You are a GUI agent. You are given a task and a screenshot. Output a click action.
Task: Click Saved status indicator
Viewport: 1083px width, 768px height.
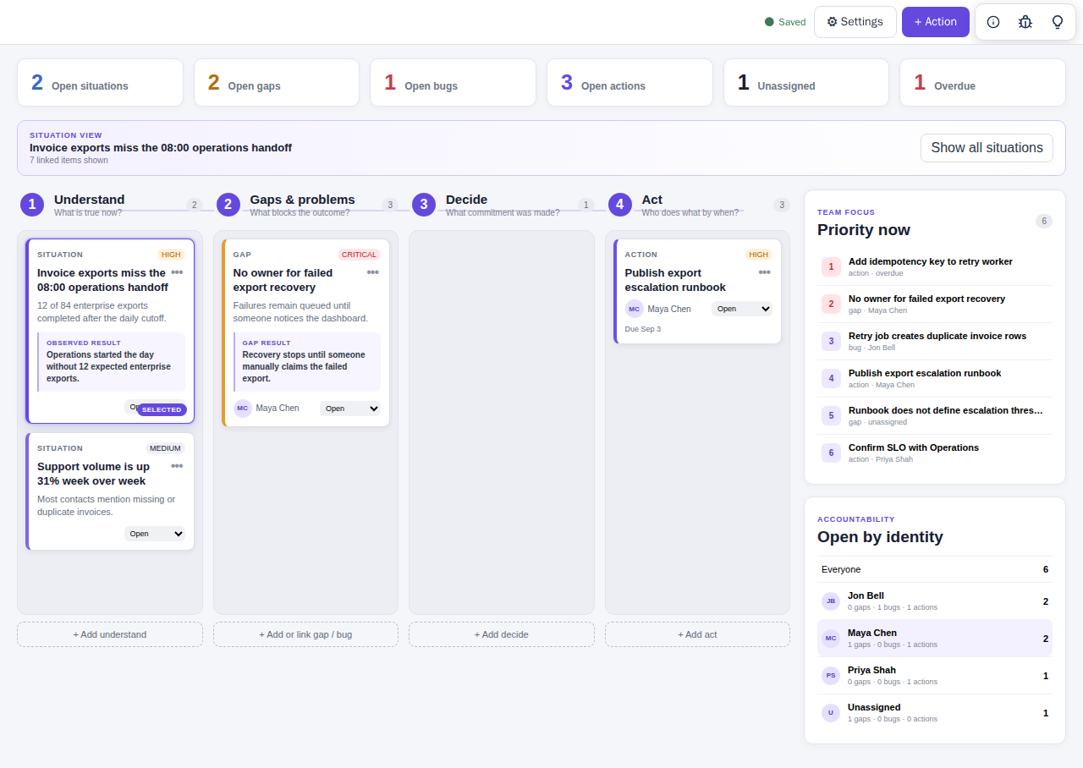[785, 22]
